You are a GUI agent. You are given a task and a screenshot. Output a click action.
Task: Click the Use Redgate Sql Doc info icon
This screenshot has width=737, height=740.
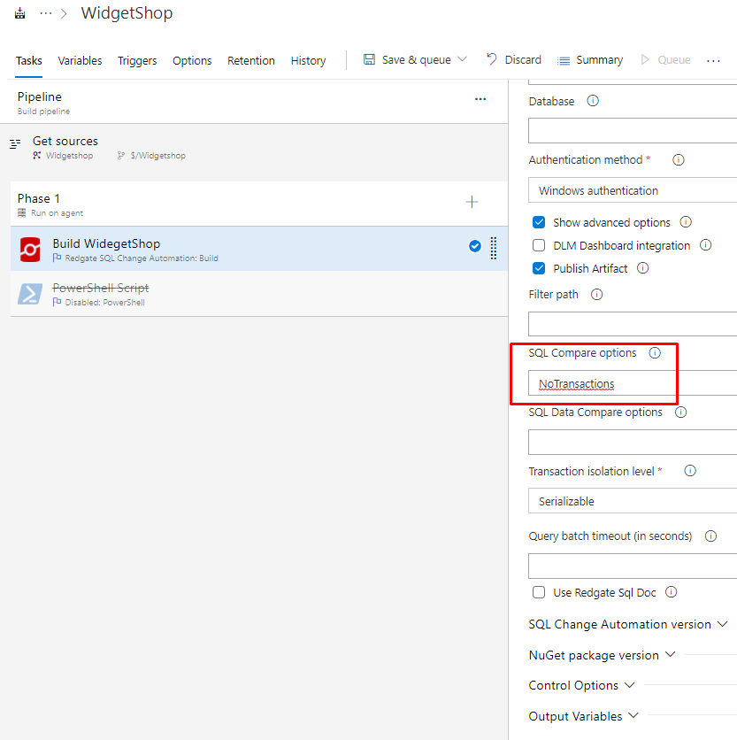pyautogui.click(x=671, y=592)
